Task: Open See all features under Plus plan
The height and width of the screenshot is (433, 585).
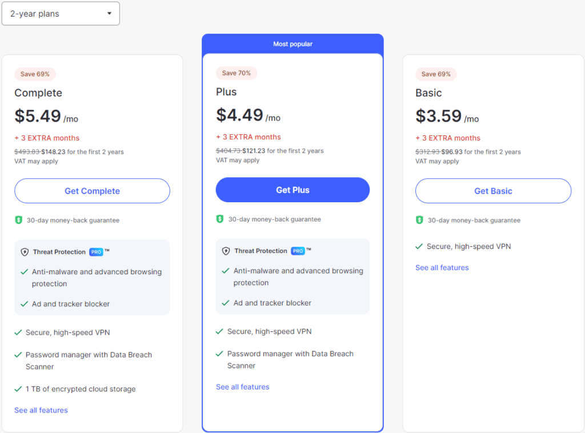Action: coord(242,387)
